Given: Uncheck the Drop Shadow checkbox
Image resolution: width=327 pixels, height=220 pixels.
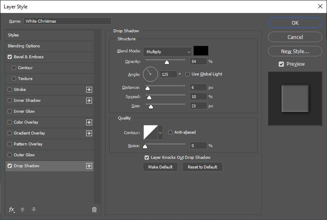Looking at the screenshot, I should tap(10, 166).
